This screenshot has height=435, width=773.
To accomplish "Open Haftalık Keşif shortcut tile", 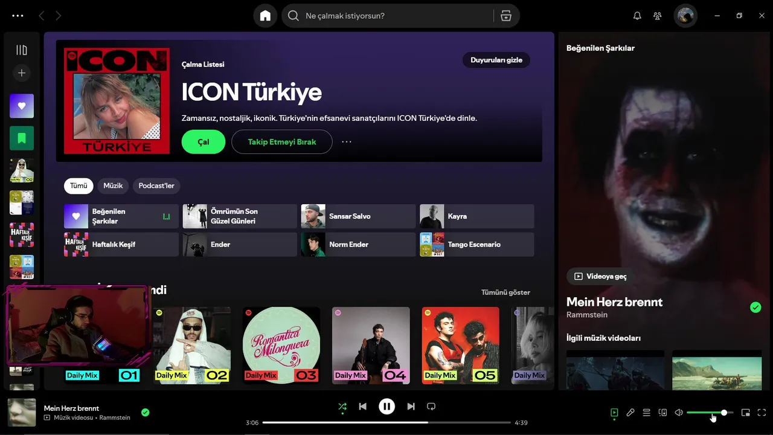I will [x=121, y=245].
